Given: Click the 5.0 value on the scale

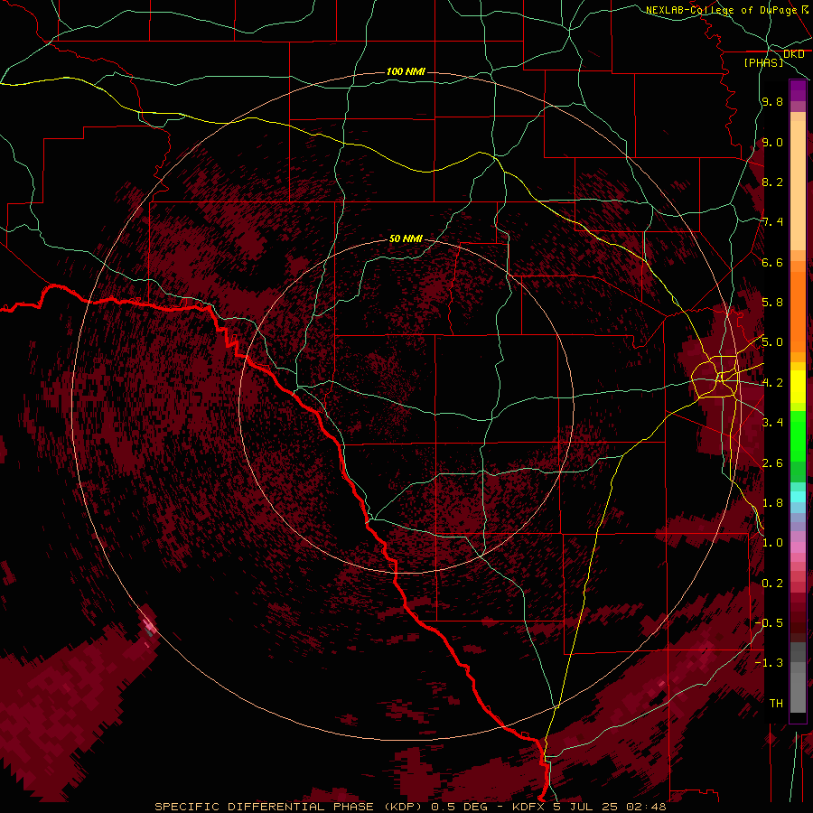Looking at the screenshot, I should (x=772, y=342).
